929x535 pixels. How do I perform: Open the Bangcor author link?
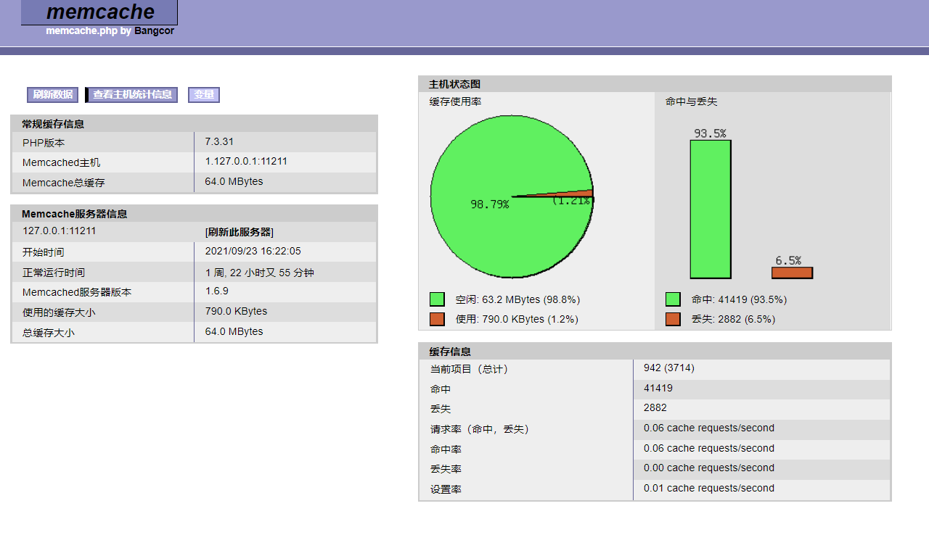pyautogui.click(x=154, y=31)
